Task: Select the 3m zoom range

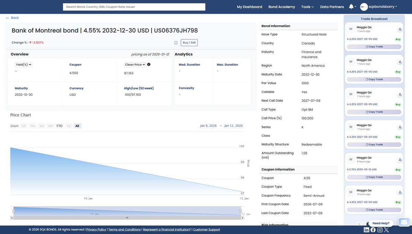Action: (42, 126)
